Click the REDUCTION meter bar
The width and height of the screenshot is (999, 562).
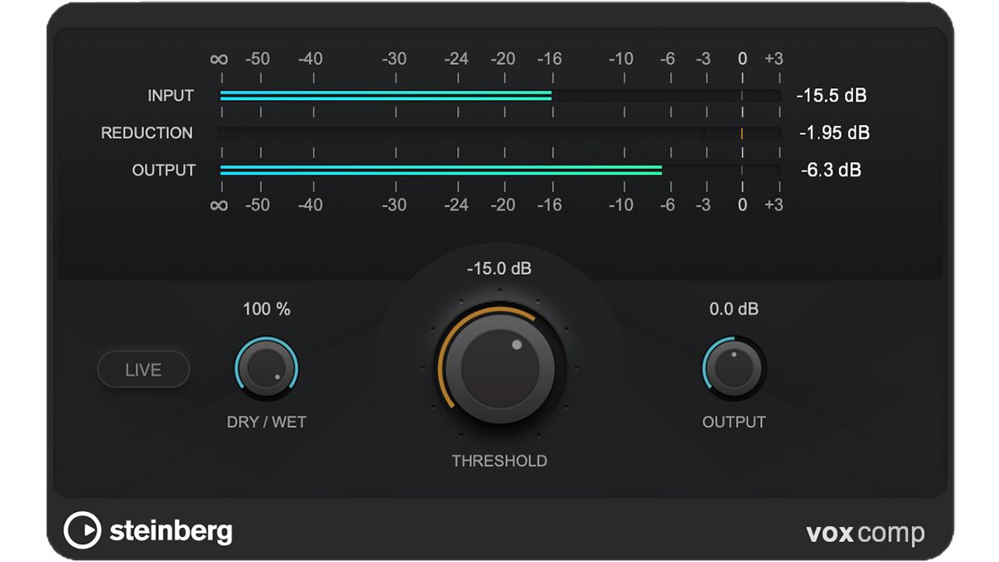pos(499,133)
